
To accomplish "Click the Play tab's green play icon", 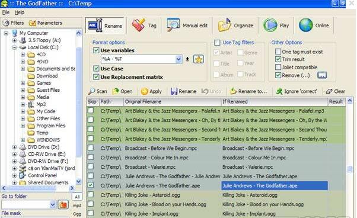I will pos(270,25).
